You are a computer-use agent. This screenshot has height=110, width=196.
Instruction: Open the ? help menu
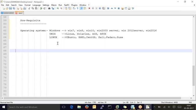(x=89, y=5)
